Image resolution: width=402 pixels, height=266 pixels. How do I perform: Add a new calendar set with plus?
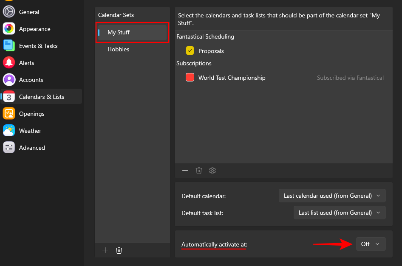pos(105,250)
